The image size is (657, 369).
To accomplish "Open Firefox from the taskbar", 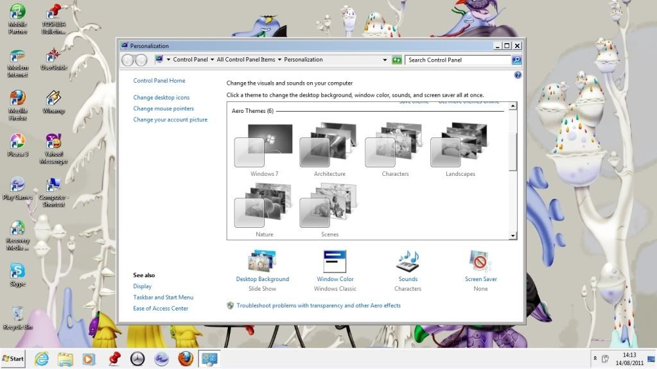I will click(x=186, y=359).
